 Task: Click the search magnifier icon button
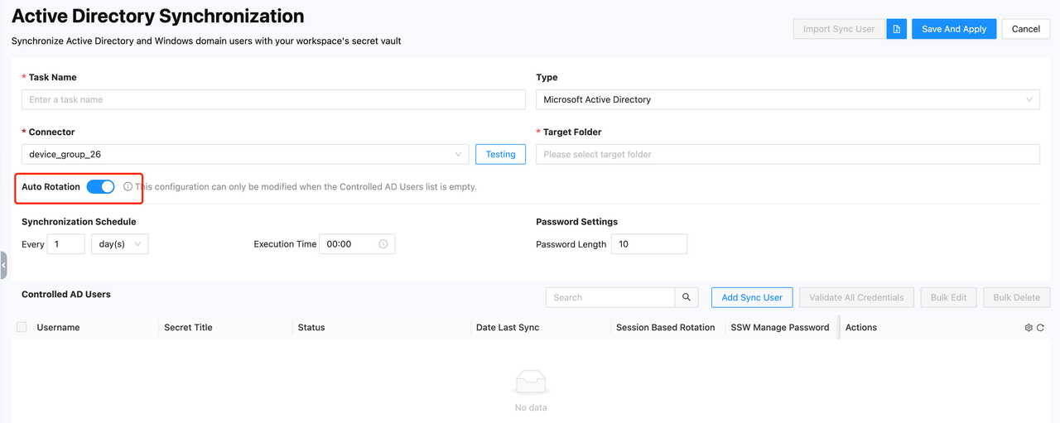687,297
